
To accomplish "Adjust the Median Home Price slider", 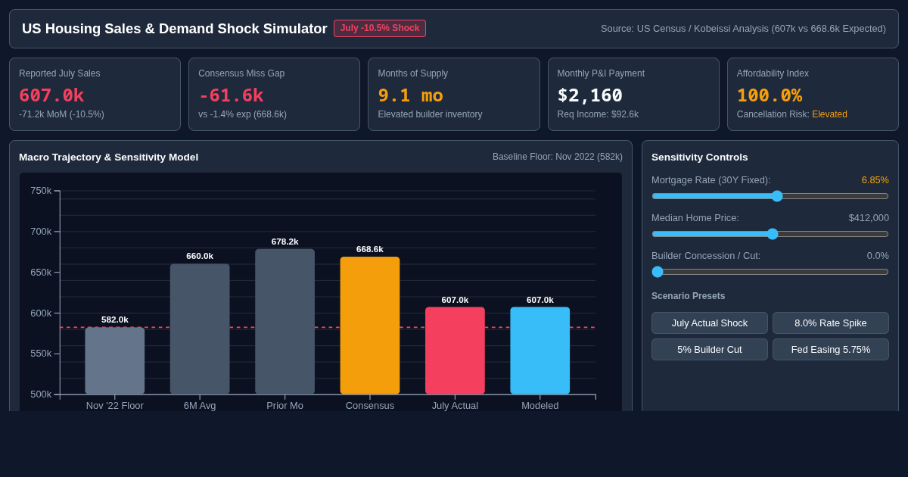I will click(770, 234).
